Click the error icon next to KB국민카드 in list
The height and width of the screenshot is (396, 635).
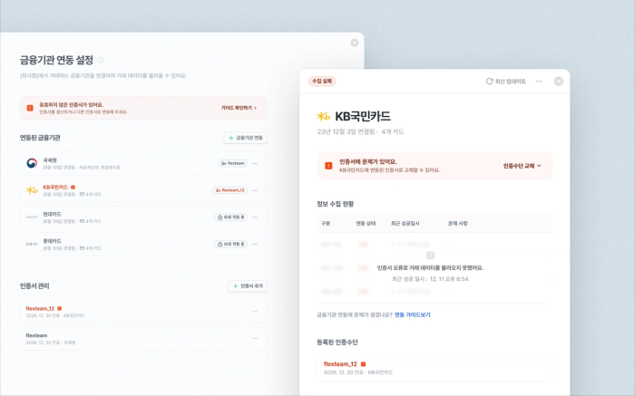[73, 188]
